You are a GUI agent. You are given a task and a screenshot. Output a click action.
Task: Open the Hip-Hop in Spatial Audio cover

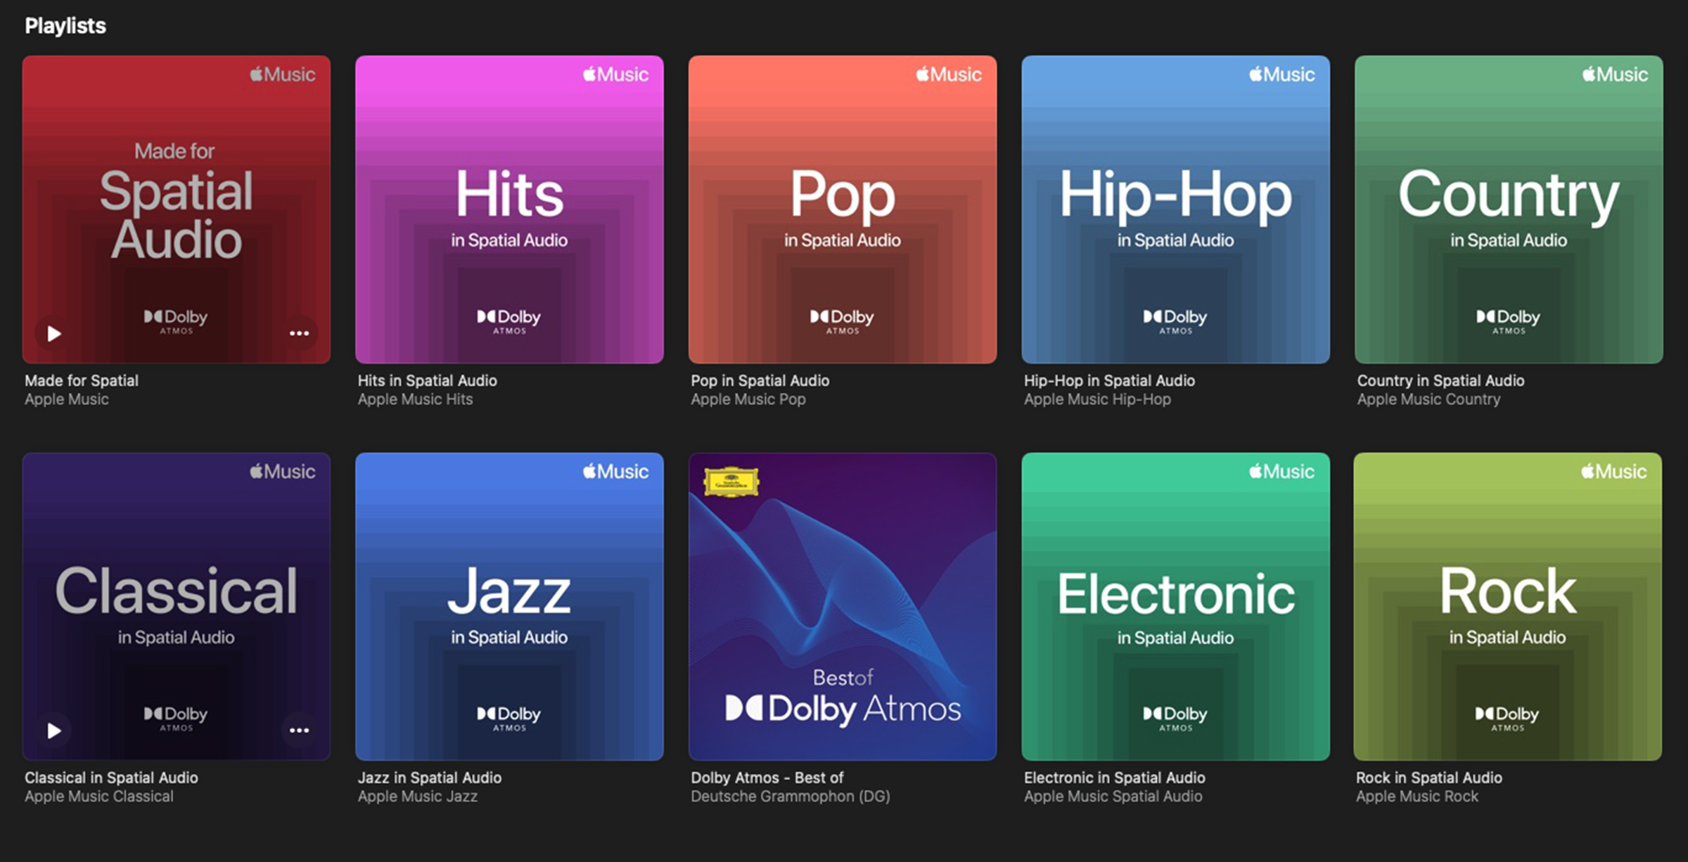tap(1176, 210)
